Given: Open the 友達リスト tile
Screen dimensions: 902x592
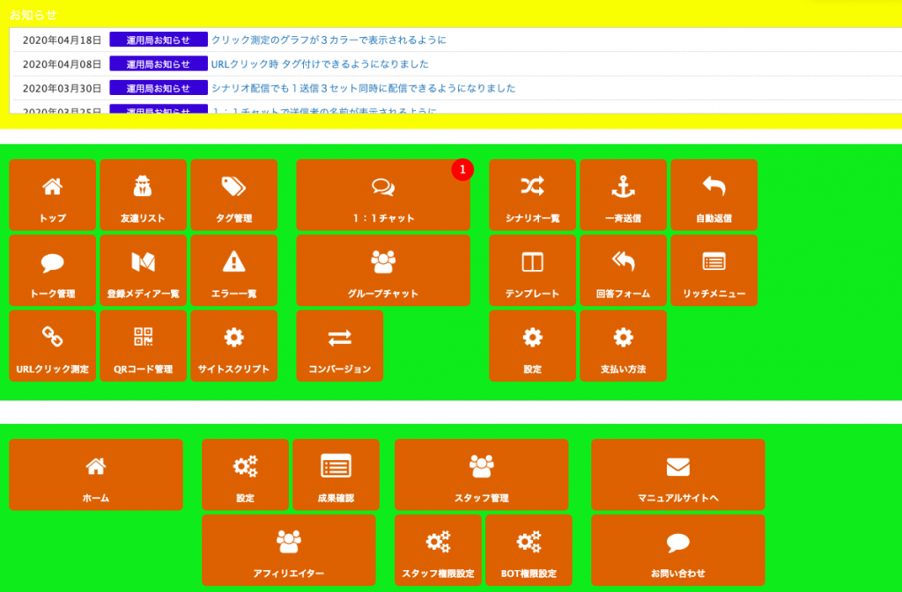Looking at the screenshot, I should [144, 195].
